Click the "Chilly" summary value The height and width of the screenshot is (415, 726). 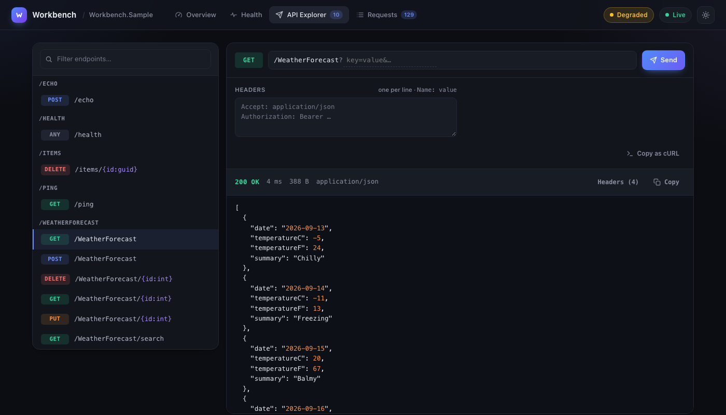pos(309,258)
